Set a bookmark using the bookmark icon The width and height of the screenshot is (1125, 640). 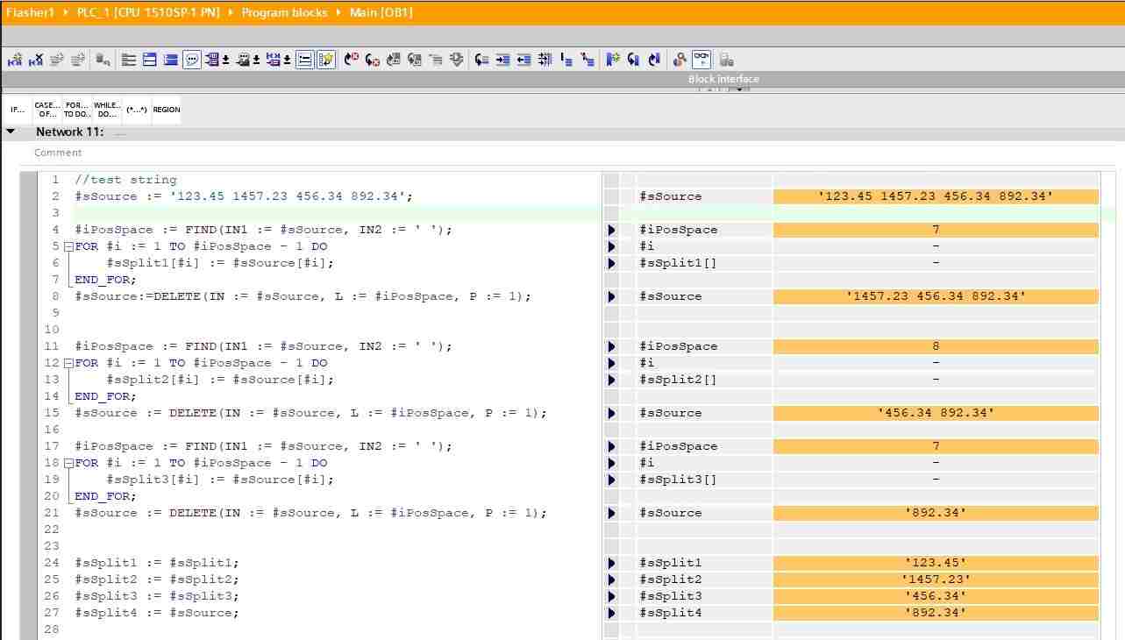point(613,60)
